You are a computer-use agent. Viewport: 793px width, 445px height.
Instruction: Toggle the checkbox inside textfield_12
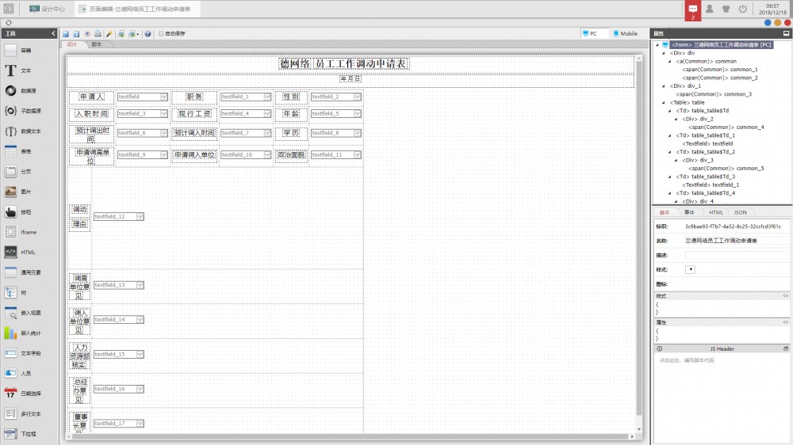tap(140, 216)
